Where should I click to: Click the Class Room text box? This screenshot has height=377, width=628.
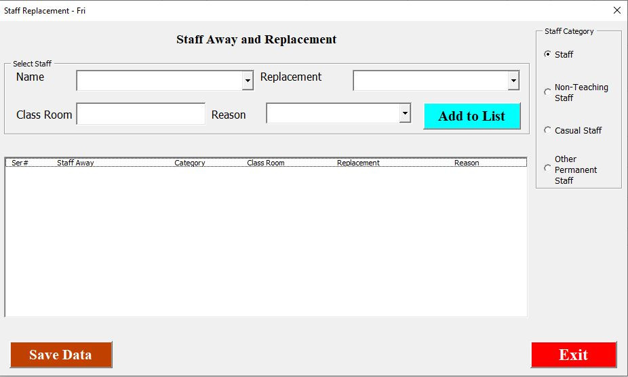(141, 114)
